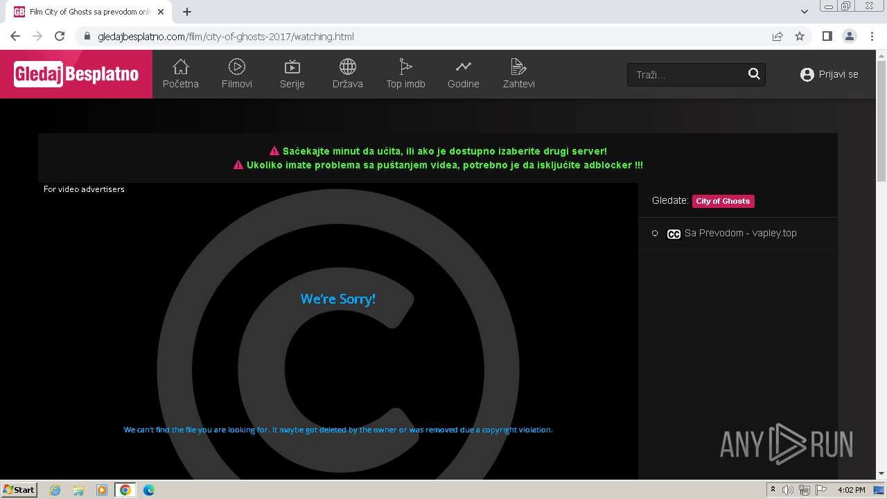Click the We're Sorry! message text
887x499 pixels.
click(338, 299)
